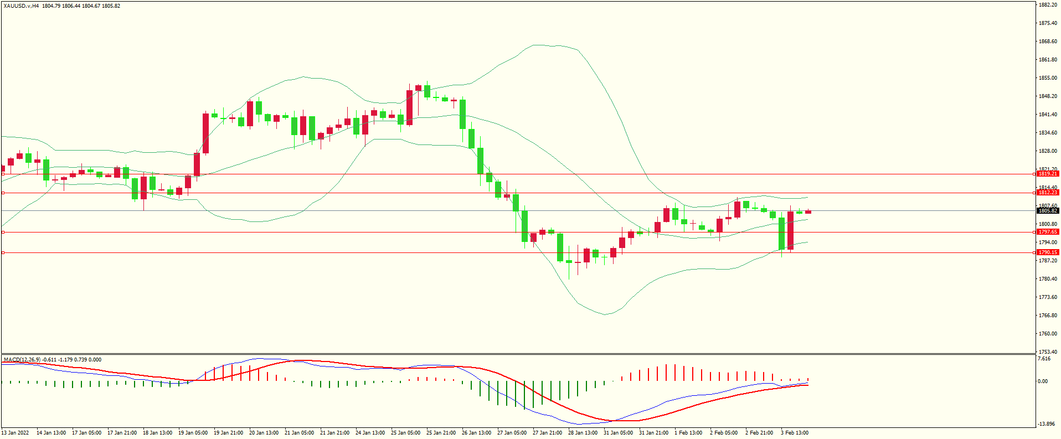
Task: Select the 1797.65 horizontal line price tag
Action: pyautogui.click(x=1048, y=232)
